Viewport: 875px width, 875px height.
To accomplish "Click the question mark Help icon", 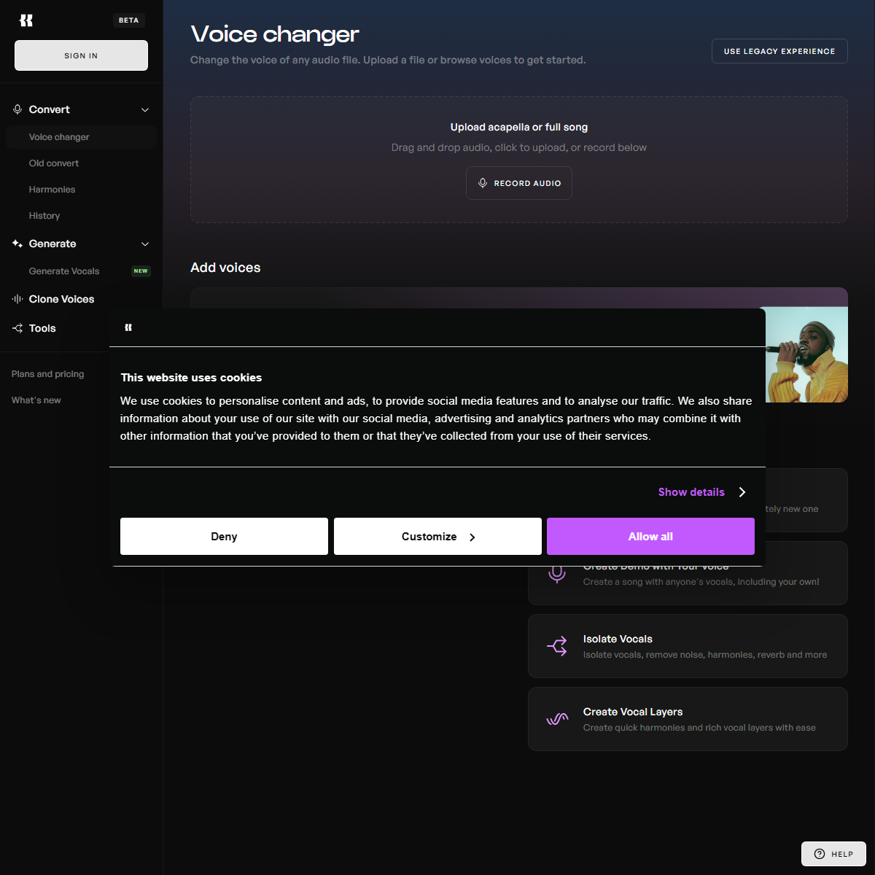I will 820,854.
